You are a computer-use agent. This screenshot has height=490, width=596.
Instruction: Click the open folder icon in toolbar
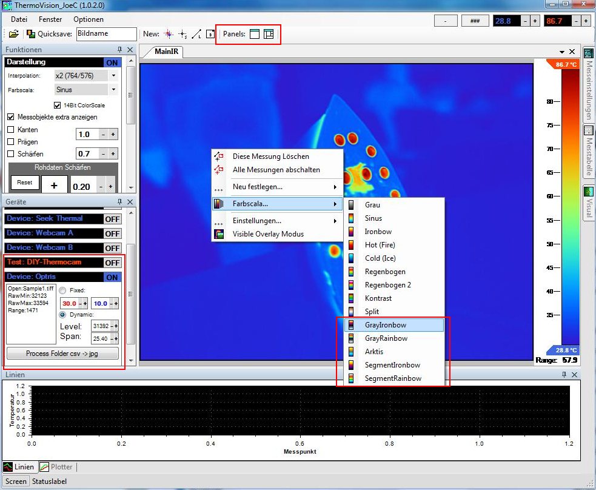(13, 34)
